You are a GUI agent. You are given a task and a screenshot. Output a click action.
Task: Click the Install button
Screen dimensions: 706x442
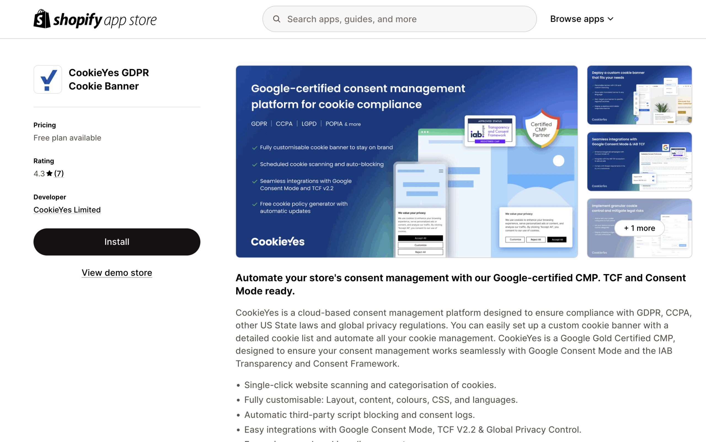pos(117,242)
